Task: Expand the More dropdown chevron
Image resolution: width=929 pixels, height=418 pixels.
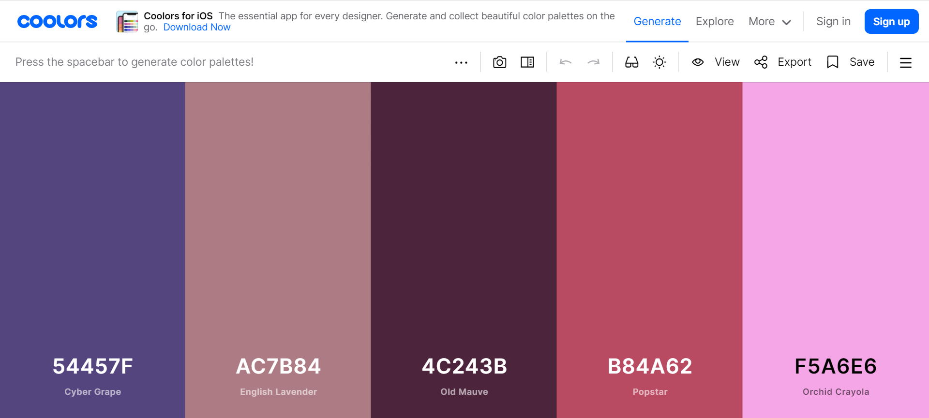Action: pyautogui.click(x=787, y=22)
